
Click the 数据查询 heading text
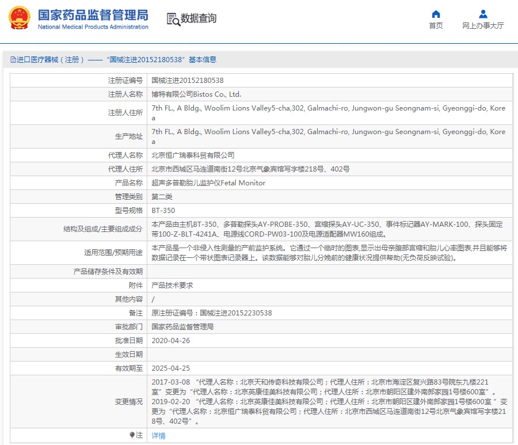tap(198, 18)
